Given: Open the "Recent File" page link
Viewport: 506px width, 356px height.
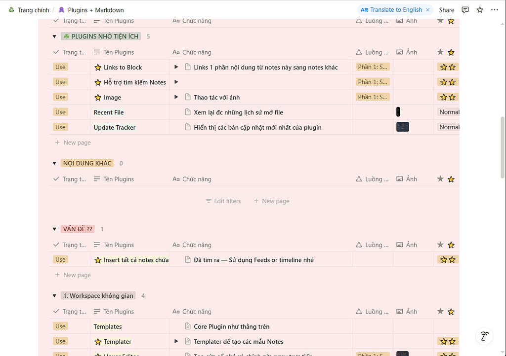Looking at the screenshot, I should 108,112.
